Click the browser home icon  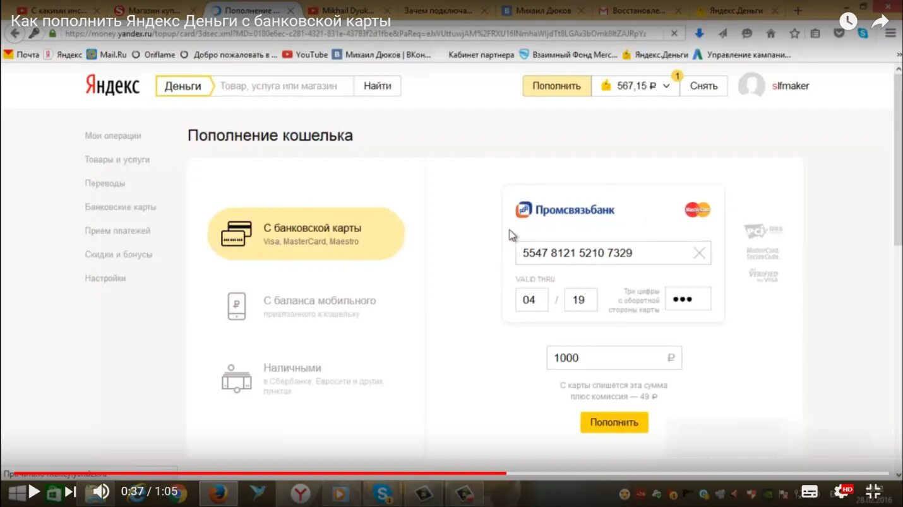pyautogui.click(x=770, y=33)
